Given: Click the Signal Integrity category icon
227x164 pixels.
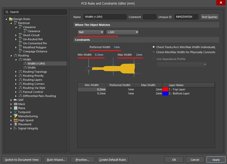Looking at the screenshot, I should click(x=15, y=128).
